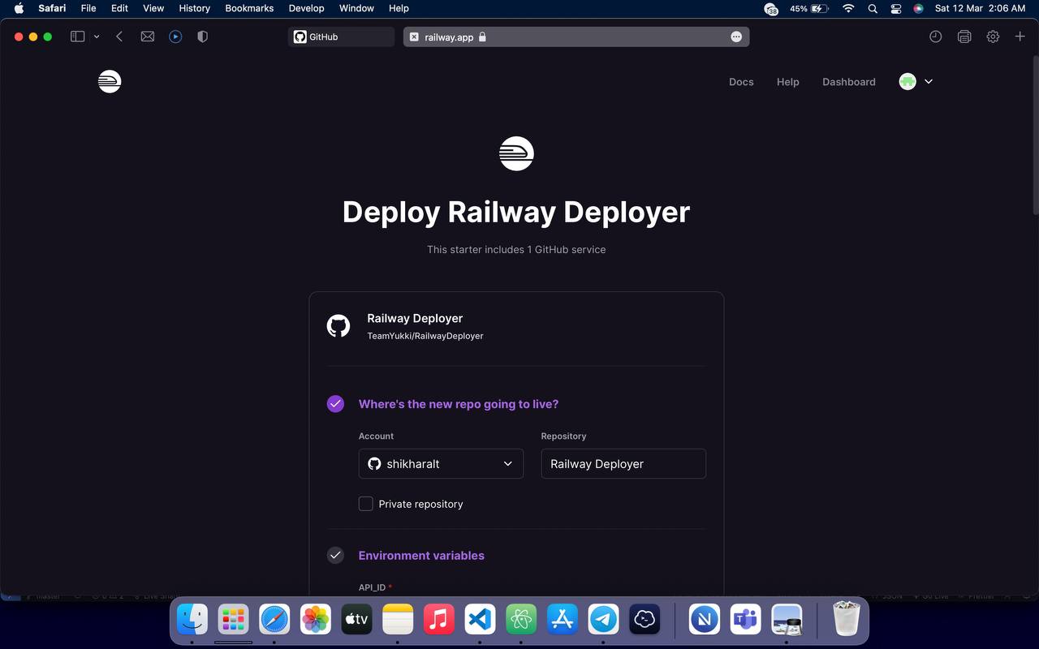1039x649 pixels.
Task: Click the print toolbar icon
Action: pyautogui.click(x=964, y=37)
